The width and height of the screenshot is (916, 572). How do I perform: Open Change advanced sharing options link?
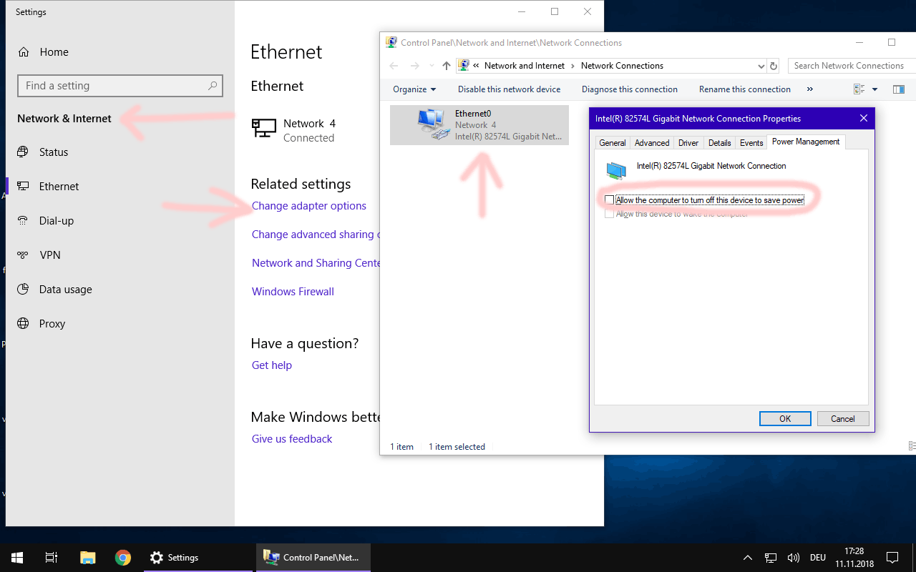coord(316,235)
